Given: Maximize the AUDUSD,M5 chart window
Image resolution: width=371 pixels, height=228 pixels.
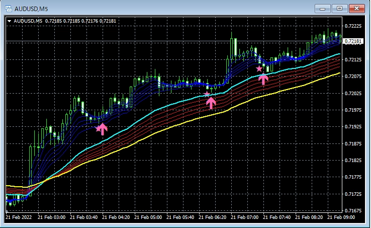Looking at the screenshot, I should click(x=339, y=9).
